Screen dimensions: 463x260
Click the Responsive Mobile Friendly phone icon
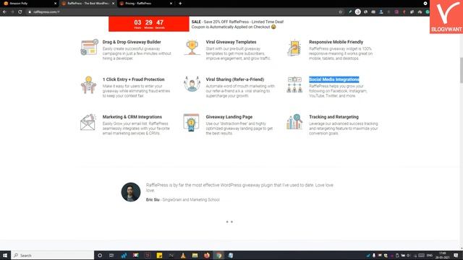[x=294, y=48]
